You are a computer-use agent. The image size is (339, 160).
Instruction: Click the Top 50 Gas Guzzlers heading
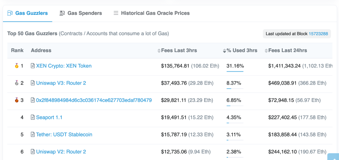[32, 34]
